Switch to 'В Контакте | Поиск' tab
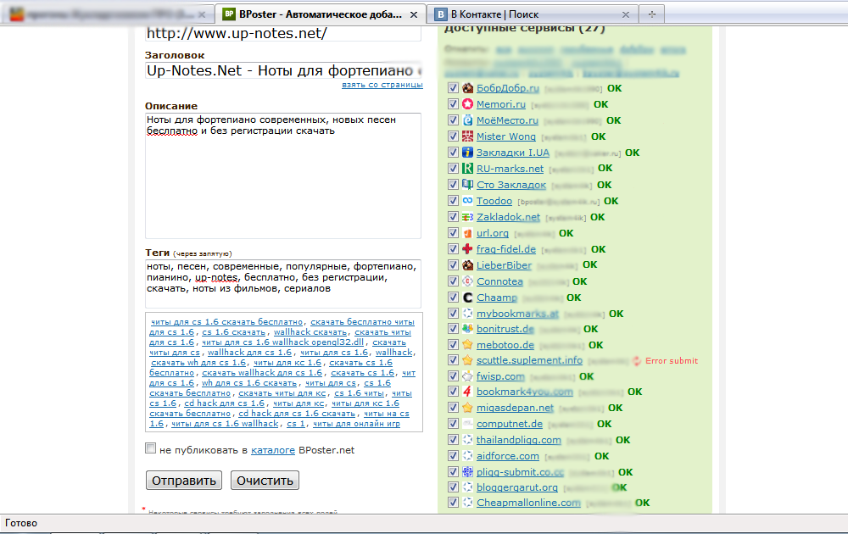Image resolution: width=848 pixels, height=534 pixels. [x=533, y=14]
